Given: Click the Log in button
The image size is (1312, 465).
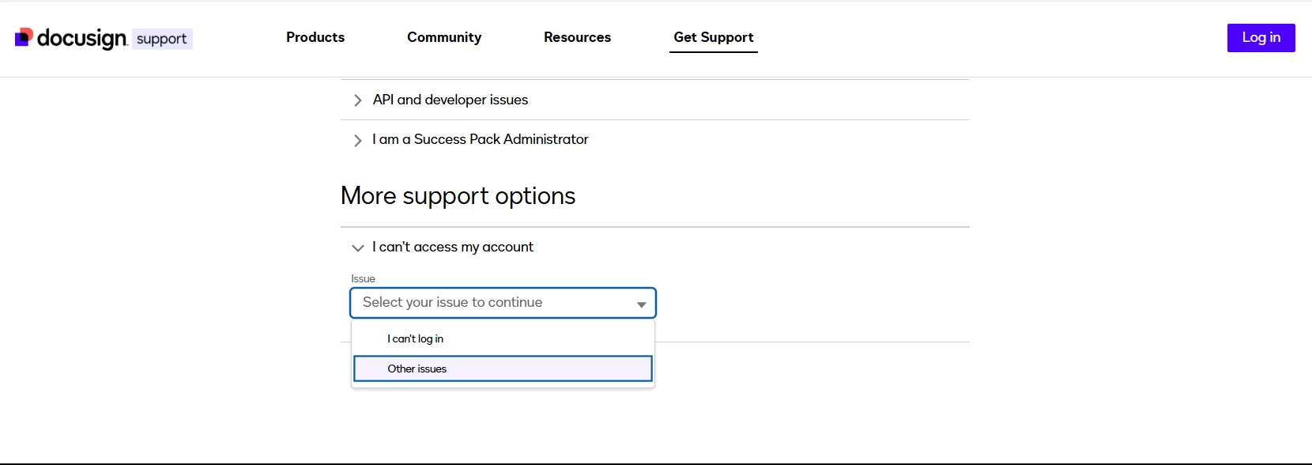Looking at the screenshot, I should 1261,38.
